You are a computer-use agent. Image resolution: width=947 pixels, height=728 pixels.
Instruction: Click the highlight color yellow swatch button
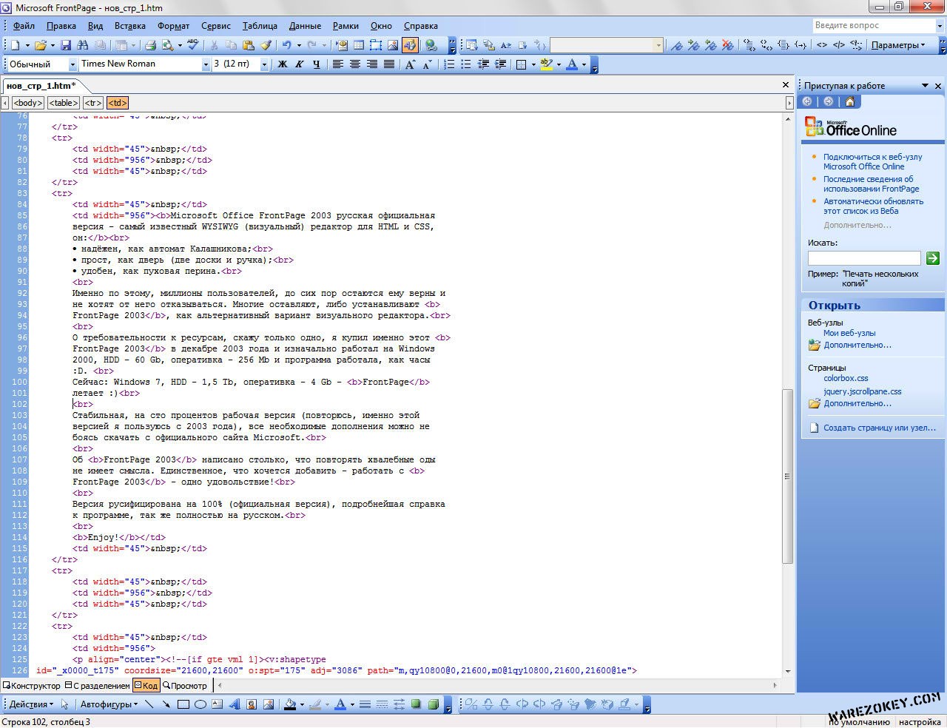click(x=547, y=64)
